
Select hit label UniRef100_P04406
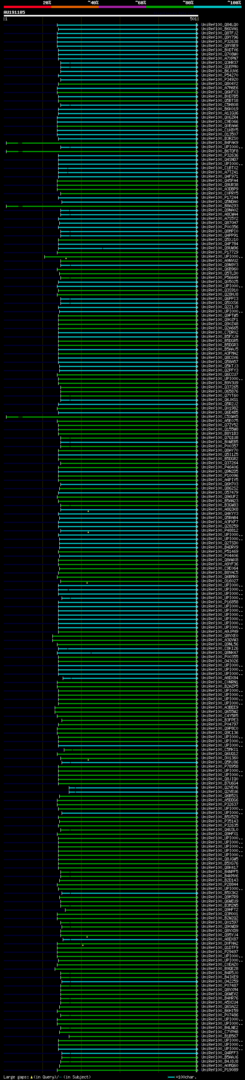point(220,556)
